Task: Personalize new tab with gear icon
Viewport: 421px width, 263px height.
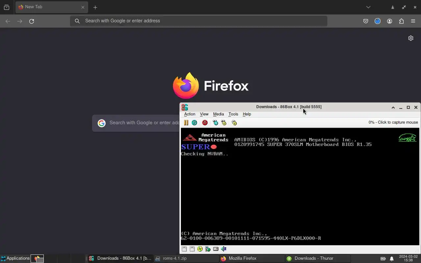Action: click(411, 38)
